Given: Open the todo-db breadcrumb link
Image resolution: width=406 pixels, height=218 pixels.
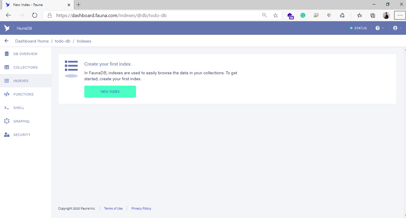Looking at the screenshot, I should (63, 41).
